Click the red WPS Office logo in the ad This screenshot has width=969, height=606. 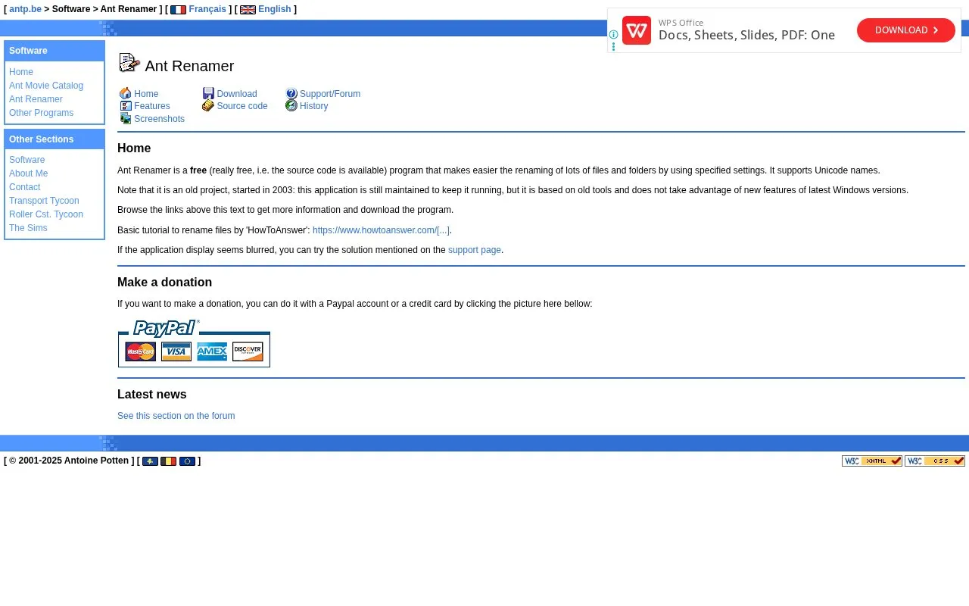[637, 30]
